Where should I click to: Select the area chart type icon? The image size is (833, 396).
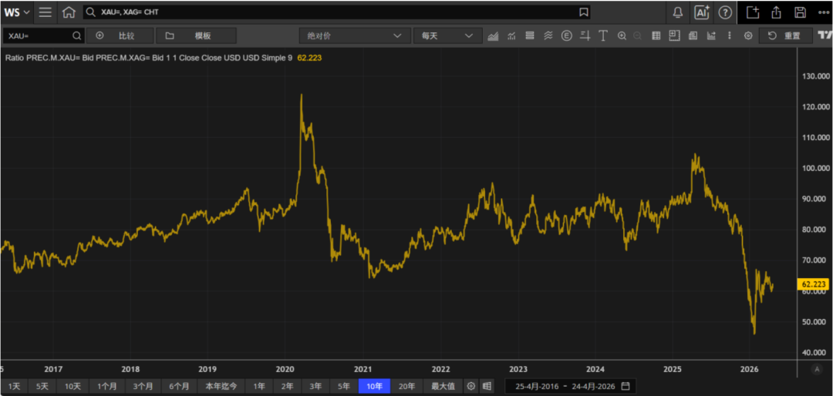click(x=494, y=36)
